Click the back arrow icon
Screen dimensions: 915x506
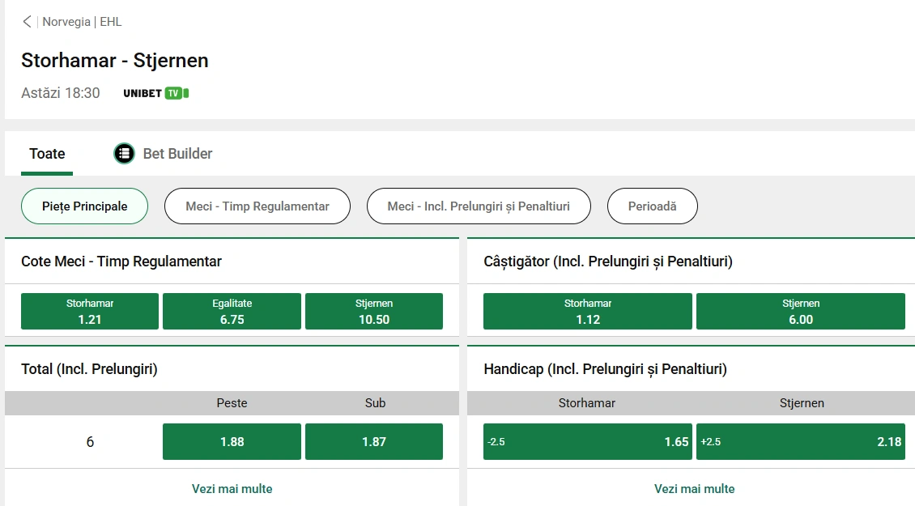click(28, 22)
